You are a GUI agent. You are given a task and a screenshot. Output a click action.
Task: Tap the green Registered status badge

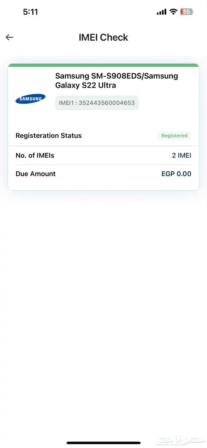174,136
